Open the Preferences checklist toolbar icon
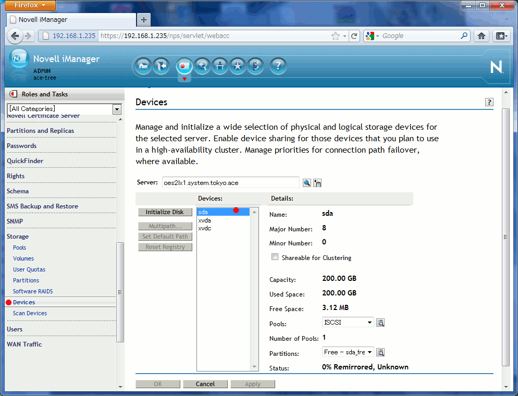This screenshot has height=396, width=518. coord(256,66)
